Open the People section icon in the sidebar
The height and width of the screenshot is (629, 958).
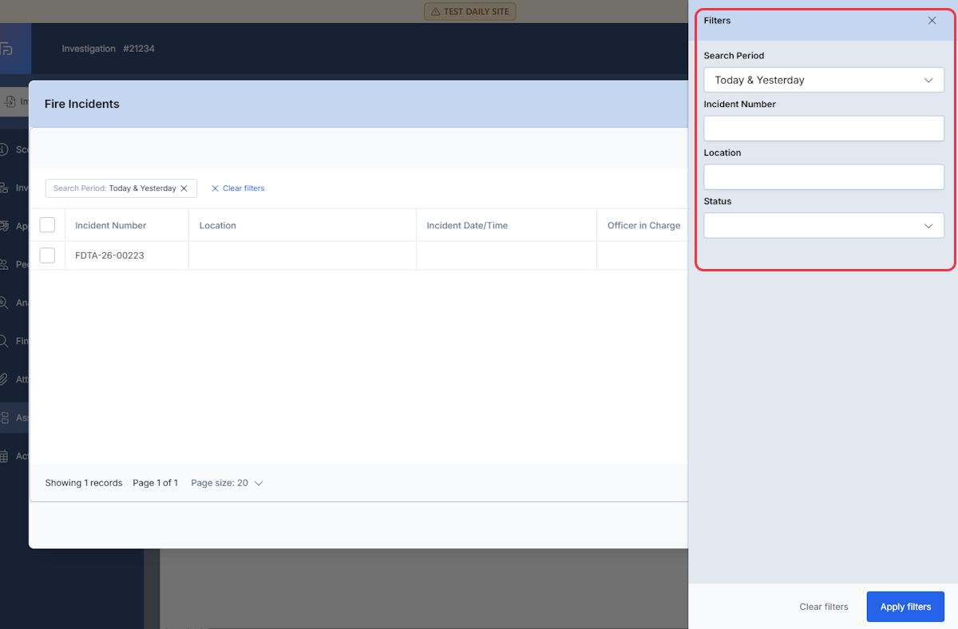click(x=5, y=264)
